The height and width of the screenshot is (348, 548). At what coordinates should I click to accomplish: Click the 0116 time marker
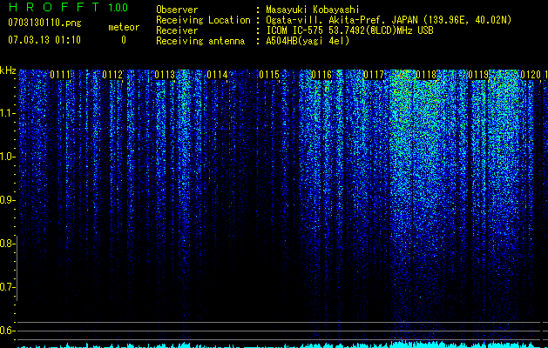pos(321,75)
